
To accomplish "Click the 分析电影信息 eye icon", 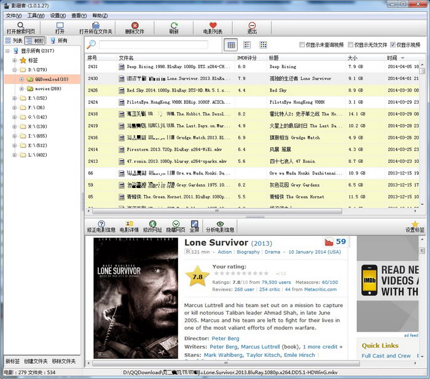I will (220, 225).
